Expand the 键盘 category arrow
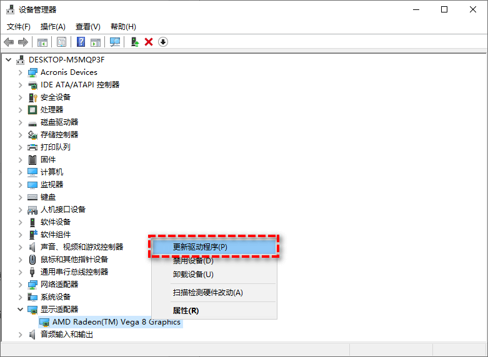This screenshot has height=357, width=488. (x=21, y=197)
